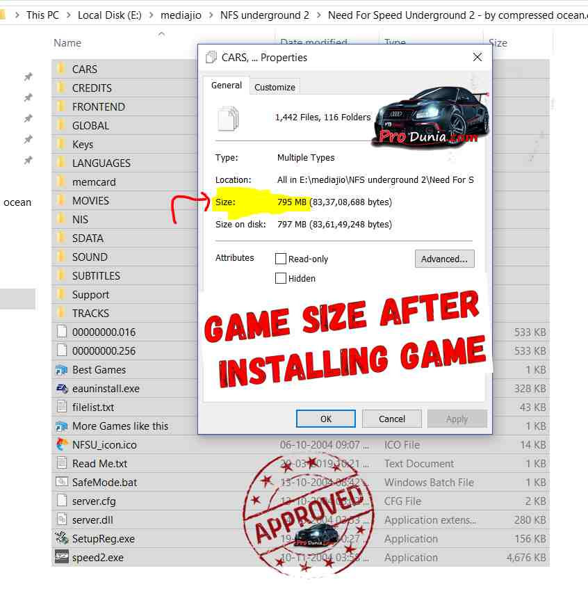Click the 280 KB size cell
Viewport: 588px width, 589px height.
530,520
